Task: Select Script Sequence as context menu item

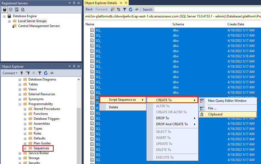Action: click(x=123, y=100)
